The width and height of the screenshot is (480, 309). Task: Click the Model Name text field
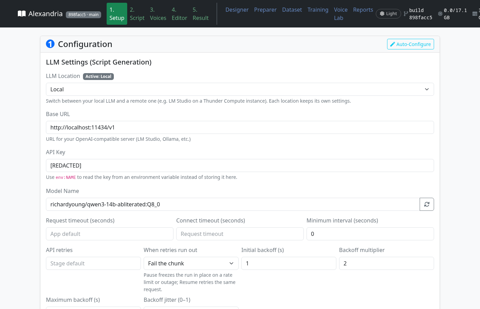click(x=233, y=204)
